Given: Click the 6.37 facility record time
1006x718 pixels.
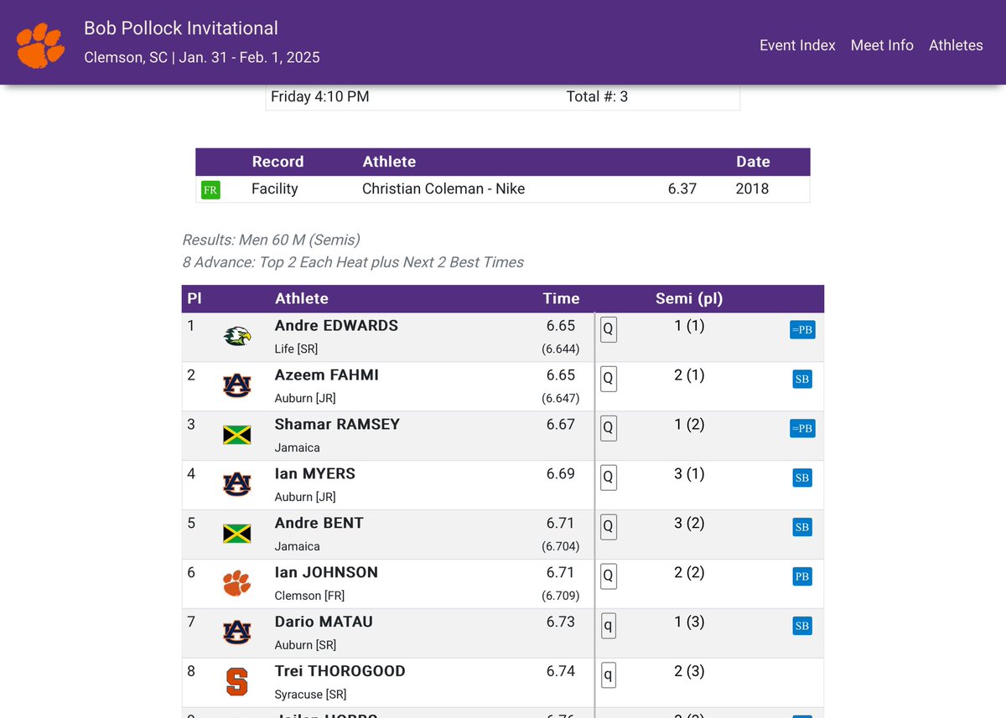Looking at the screenshot, I should coord(682,189).
